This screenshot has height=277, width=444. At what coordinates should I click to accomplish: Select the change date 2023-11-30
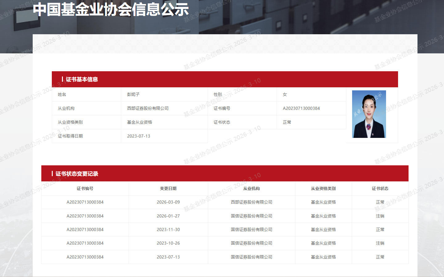coord(168,229)
